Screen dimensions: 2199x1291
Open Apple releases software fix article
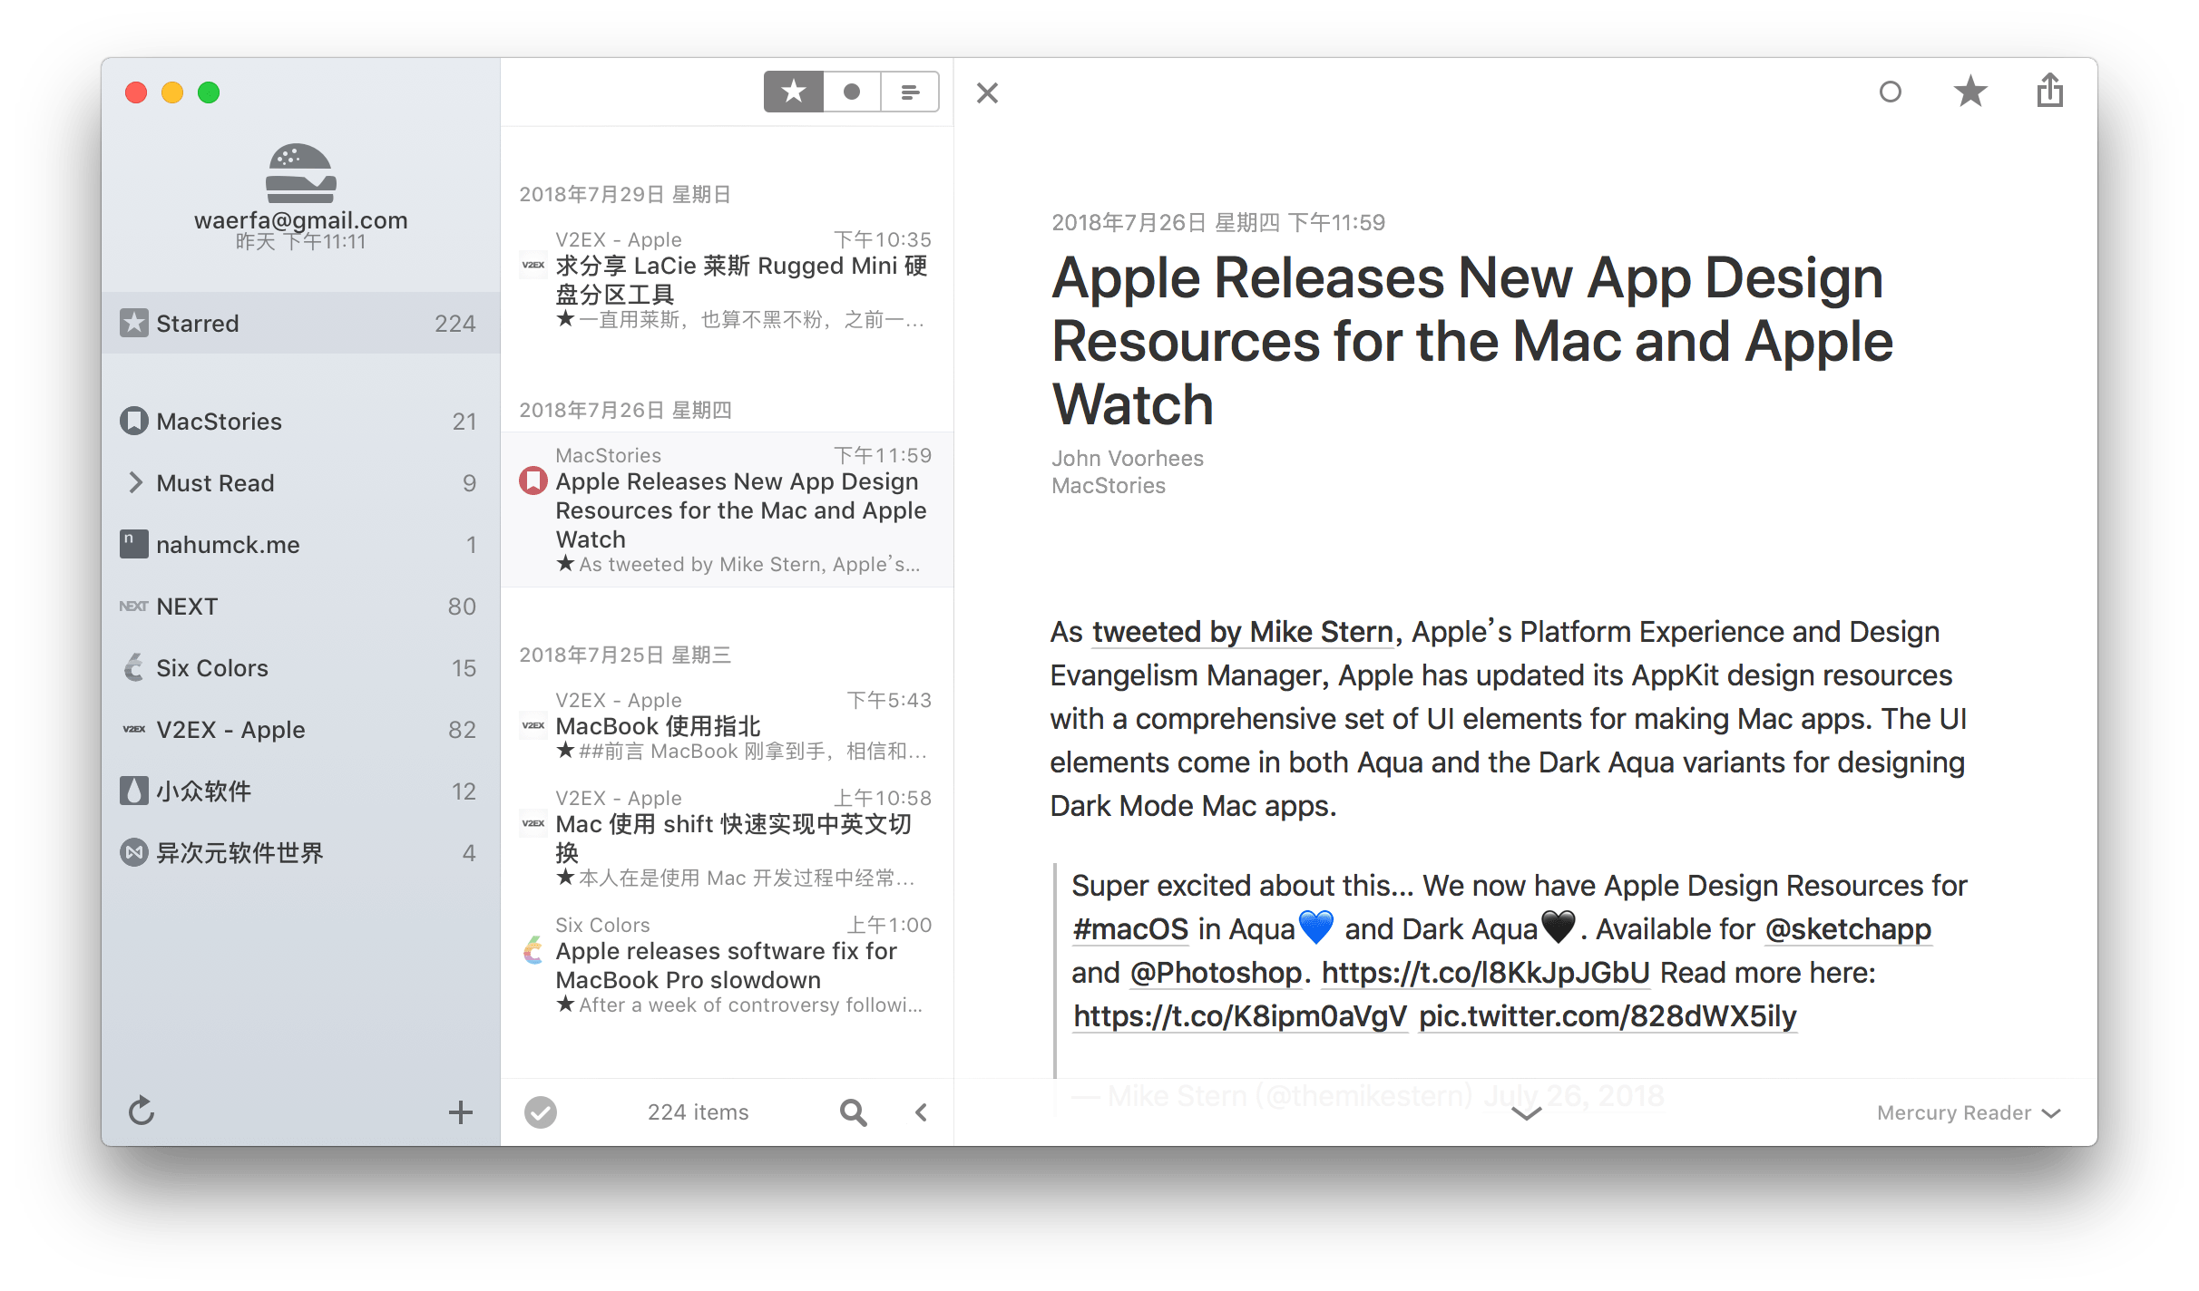click(728, 965)
